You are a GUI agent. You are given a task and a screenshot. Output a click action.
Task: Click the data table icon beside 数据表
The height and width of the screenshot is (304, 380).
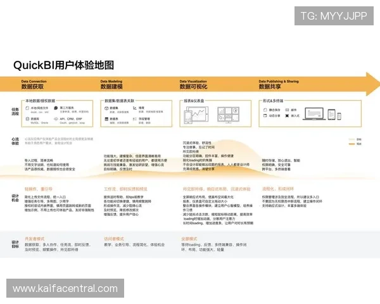(106, 119)
